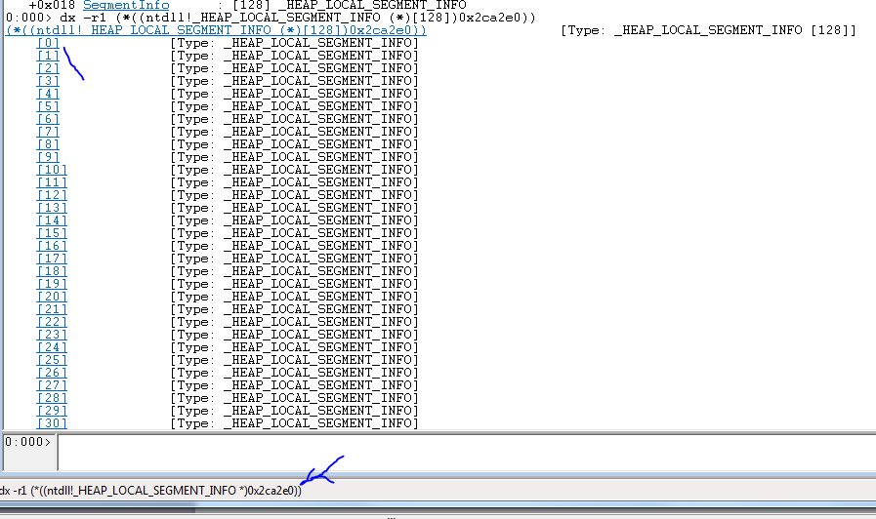The width and height of the screenshot is (876, 519).
Task: Open array element [16] link
Action: point(52,246)
